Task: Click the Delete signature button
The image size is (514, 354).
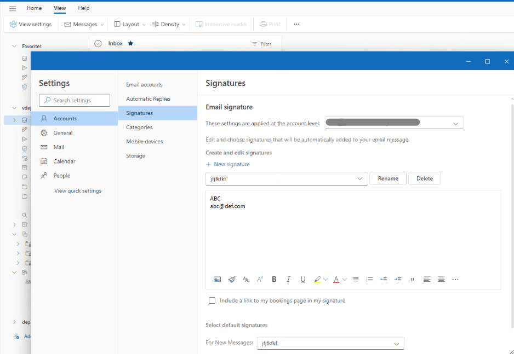Action: [x=425, y=178]
